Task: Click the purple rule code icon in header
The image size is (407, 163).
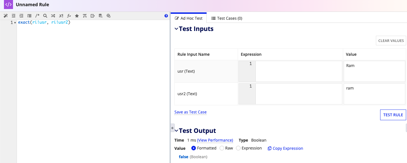Action: pyautogui.click(x=8, y=5)
